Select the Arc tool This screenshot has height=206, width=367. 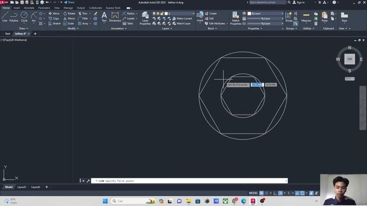tap(34, 17)
